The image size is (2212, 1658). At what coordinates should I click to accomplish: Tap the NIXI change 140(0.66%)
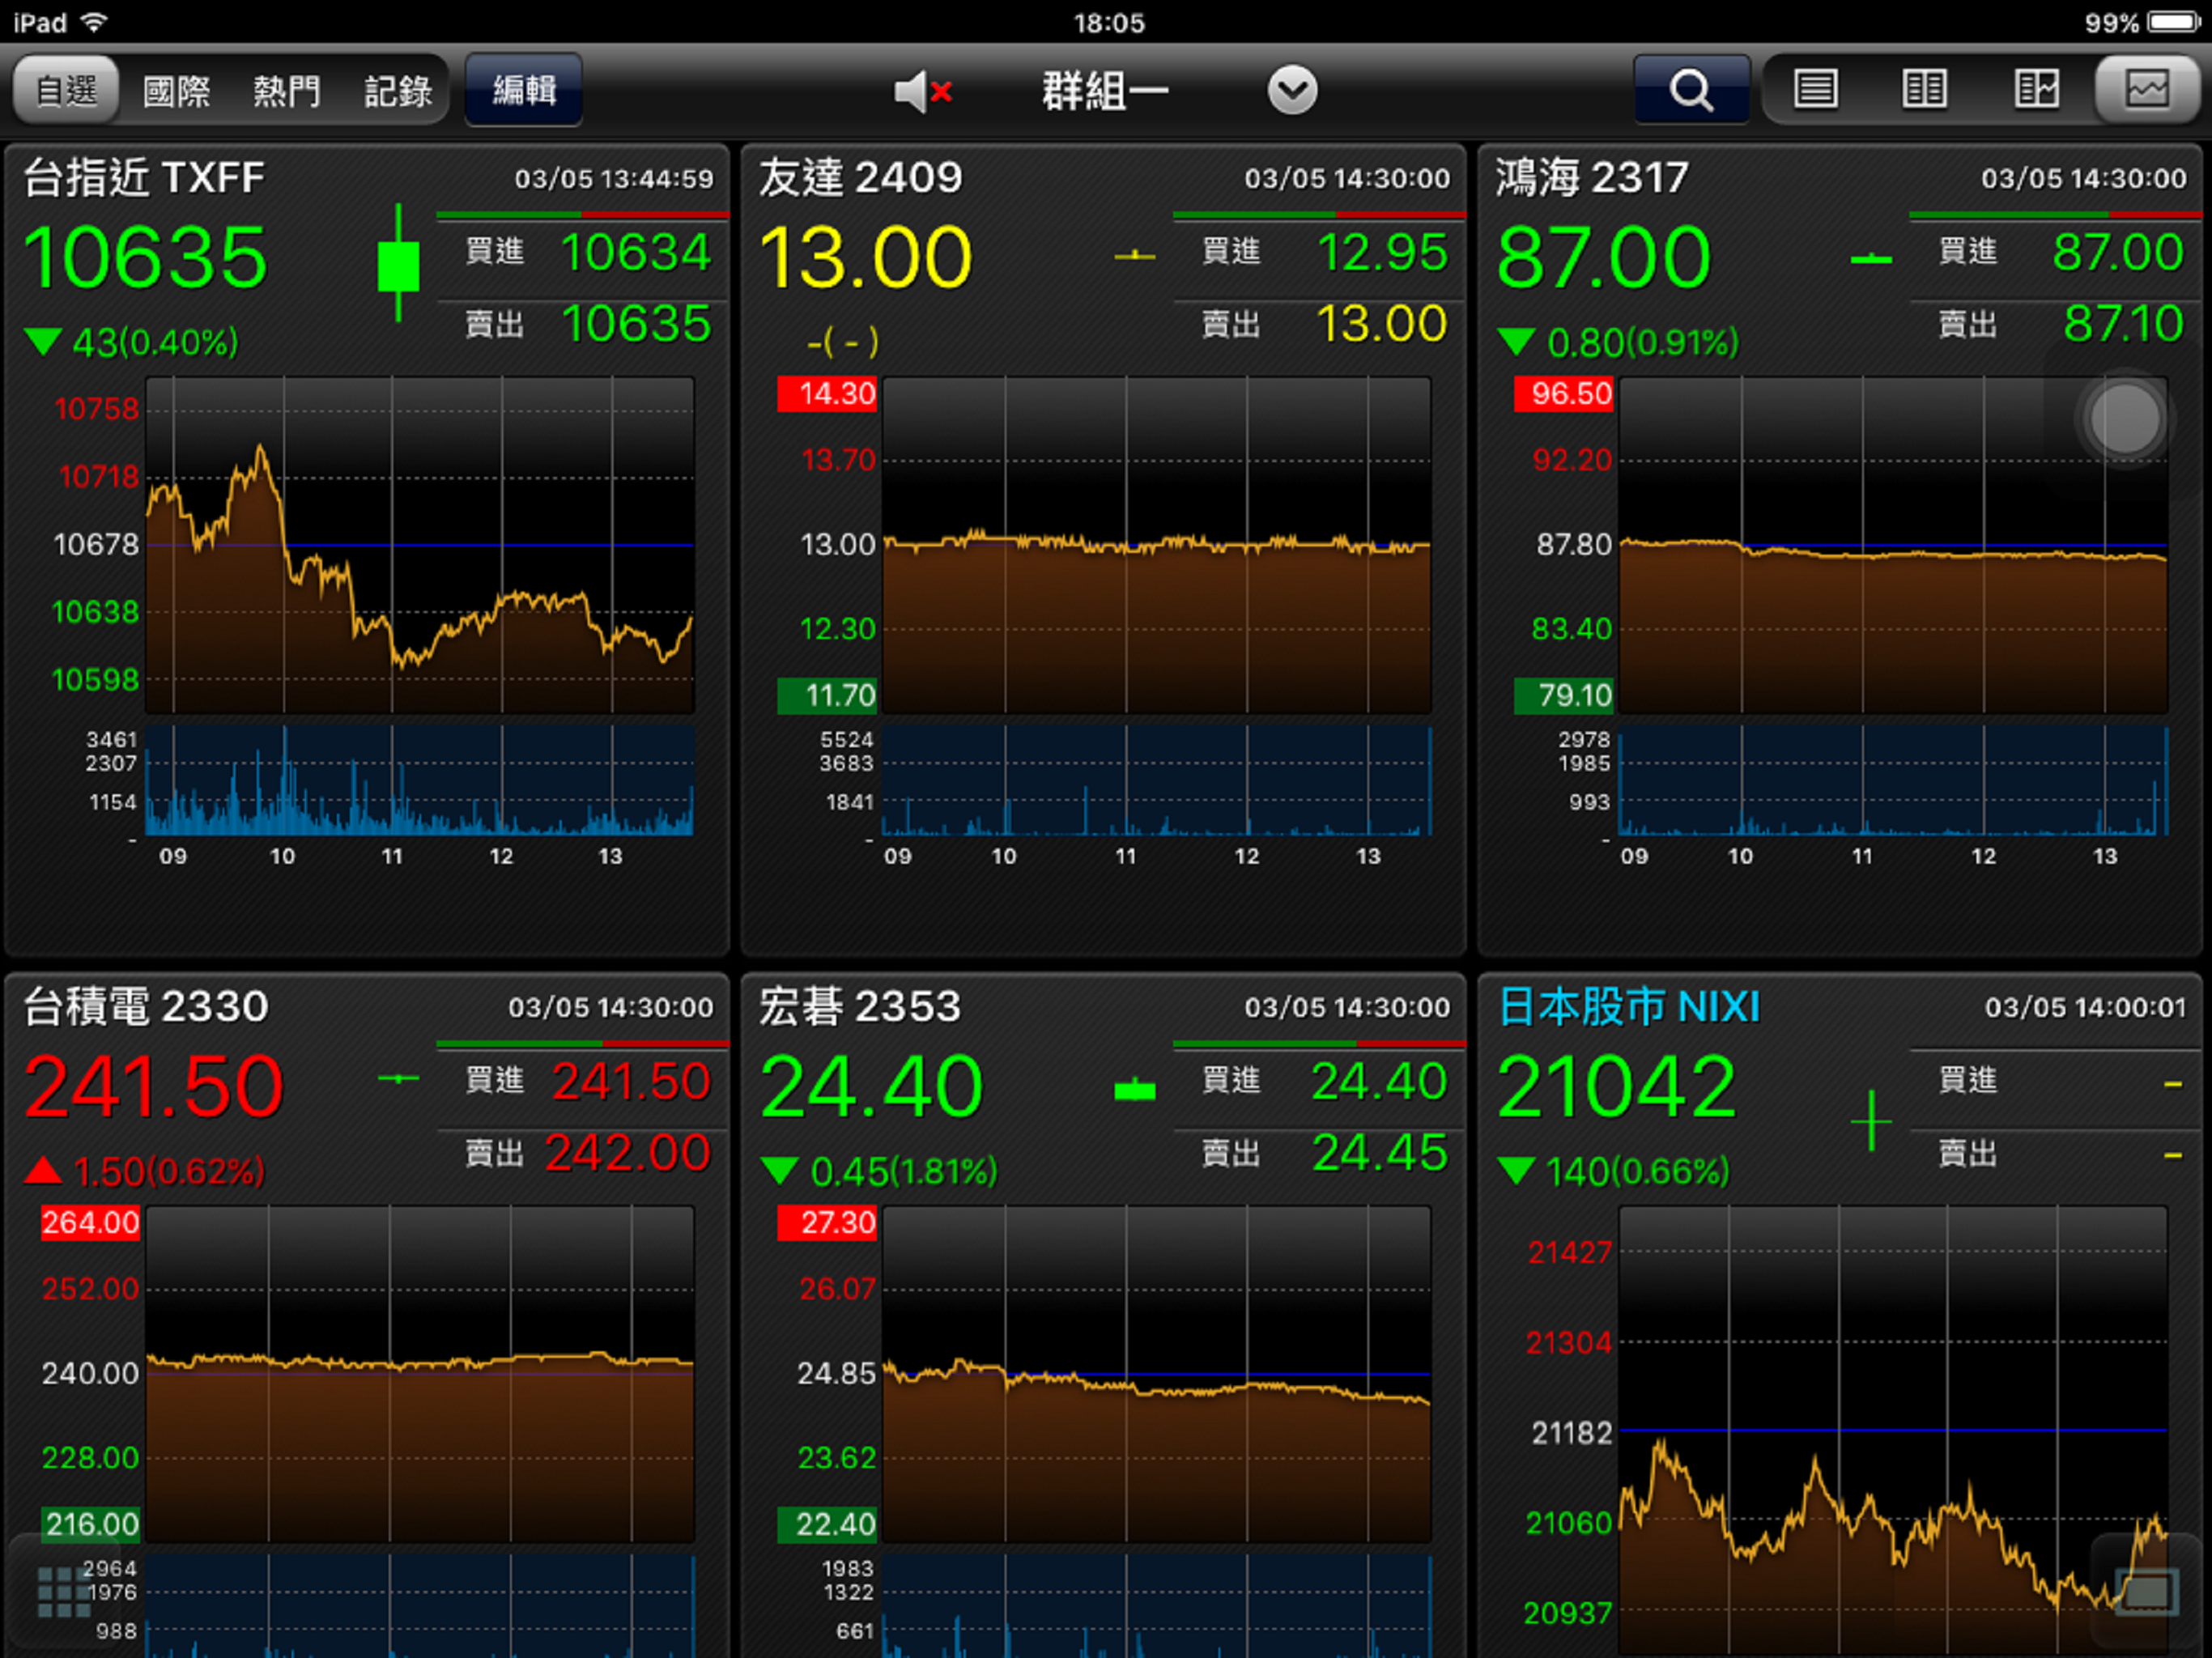1614,1171
